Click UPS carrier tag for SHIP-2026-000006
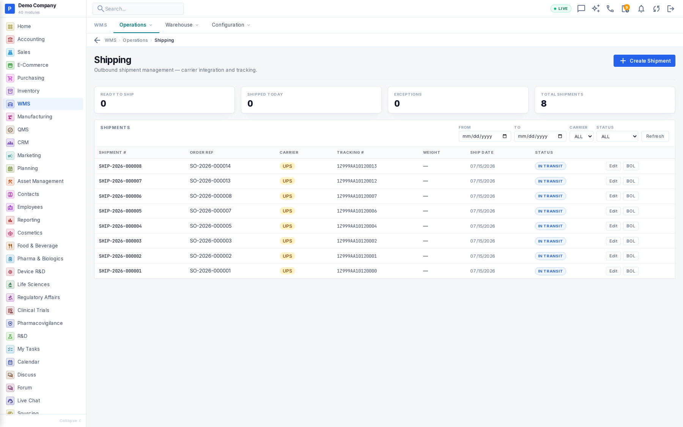This screenshot has height=427, width=683. (287, 196)
